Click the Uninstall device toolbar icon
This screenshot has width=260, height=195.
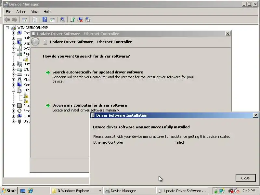coord(80,19)
